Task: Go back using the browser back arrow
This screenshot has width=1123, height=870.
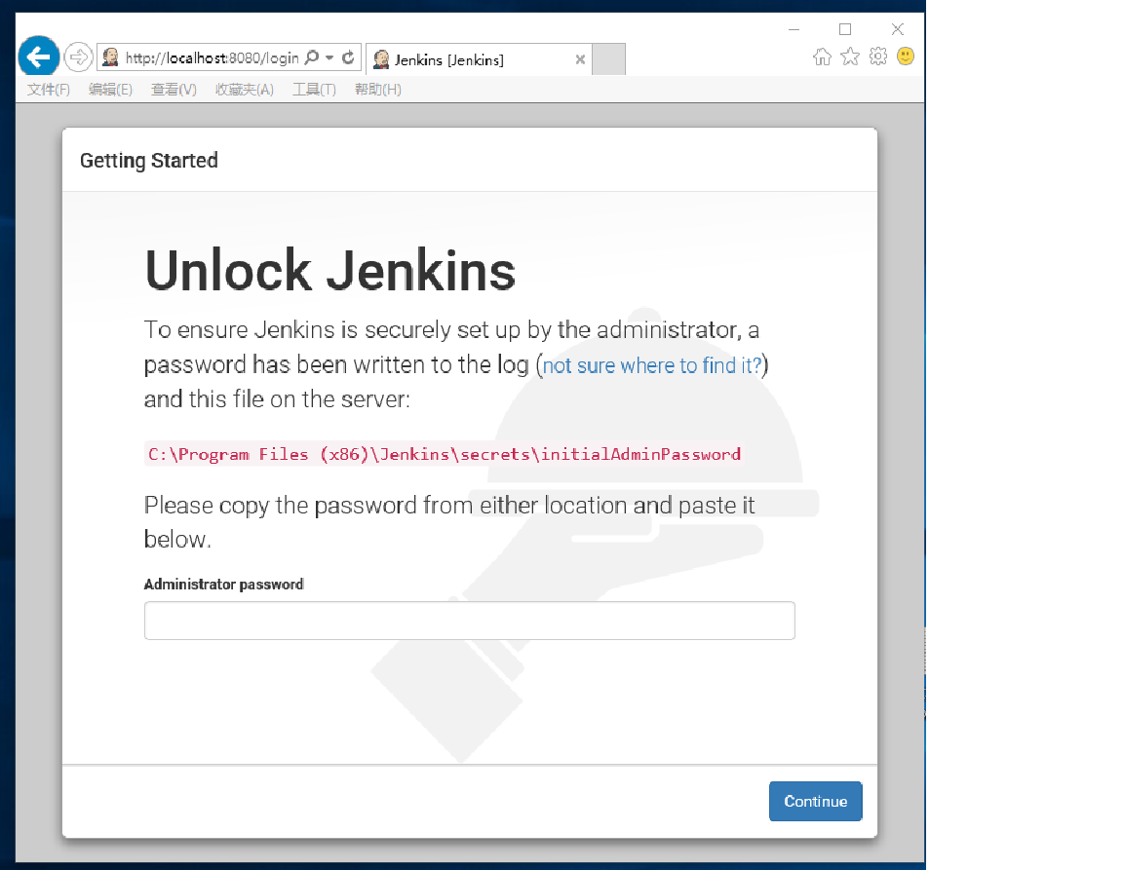Action: 39,56
